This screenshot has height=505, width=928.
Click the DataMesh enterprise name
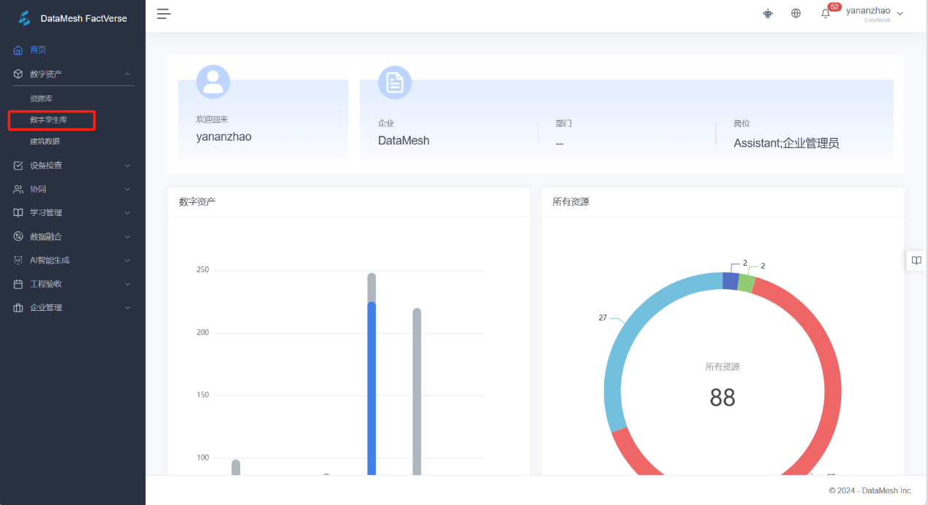coord(404,141)
